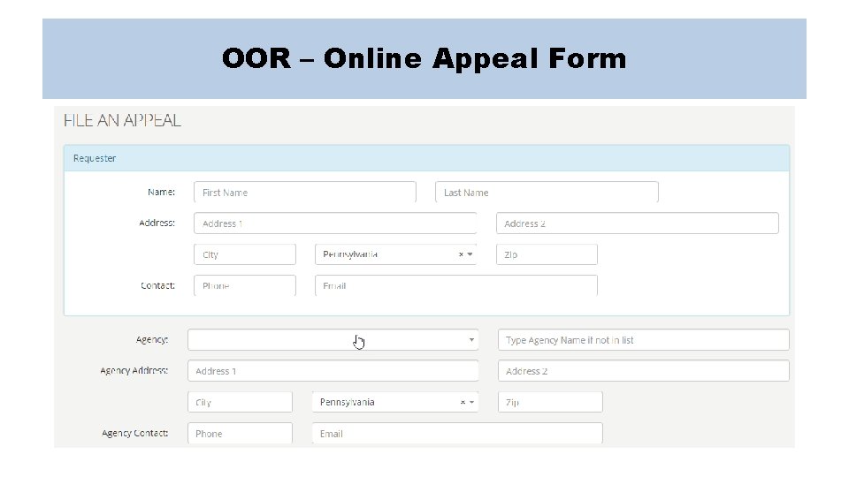Click the Agency Address label

click(134, 370)
